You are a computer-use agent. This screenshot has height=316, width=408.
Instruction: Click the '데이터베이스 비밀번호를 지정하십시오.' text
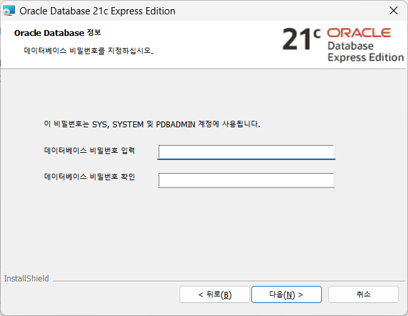pyautogui.click(x=89, y=50)
